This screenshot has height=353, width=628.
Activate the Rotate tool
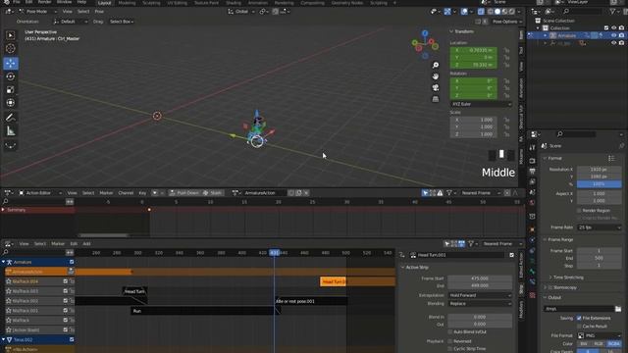coord(11,76)
